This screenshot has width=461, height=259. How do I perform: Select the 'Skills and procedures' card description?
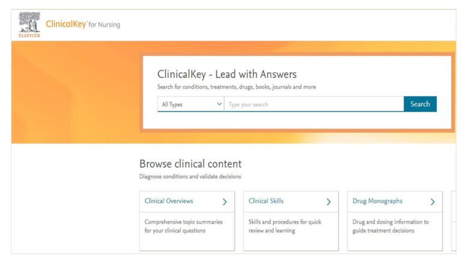pos(285,226)
